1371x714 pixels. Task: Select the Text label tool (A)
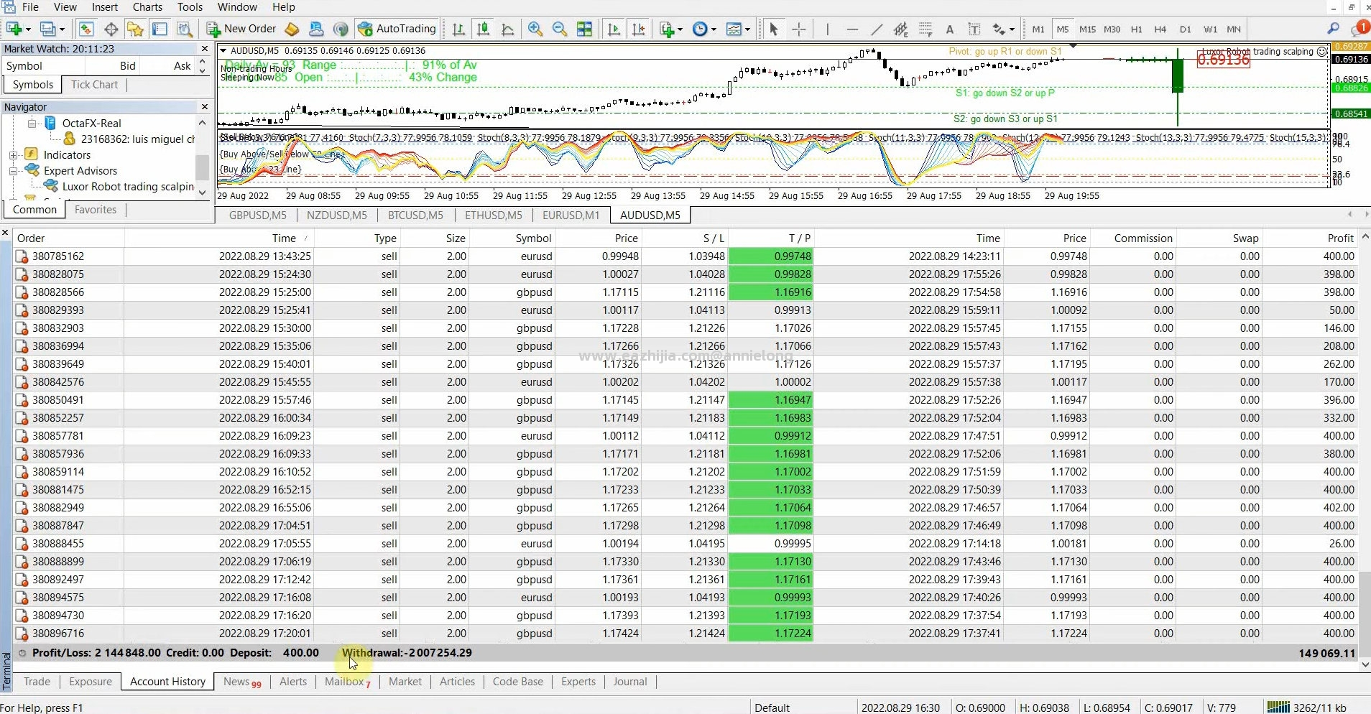click(x=949, y=29)
